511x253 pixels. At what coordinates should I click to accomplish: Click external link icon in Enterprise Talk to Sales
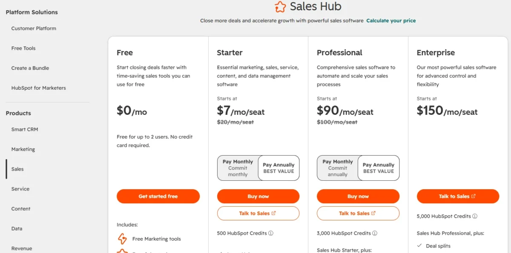coord(474,196)
